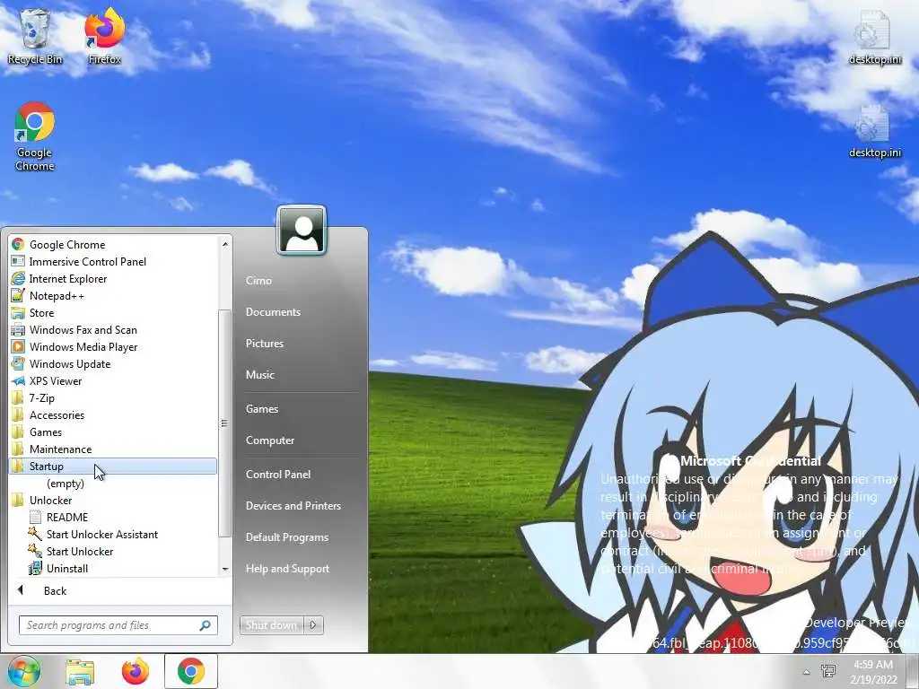Click the programs list scroll down arrow

click(x=225, y=569)
